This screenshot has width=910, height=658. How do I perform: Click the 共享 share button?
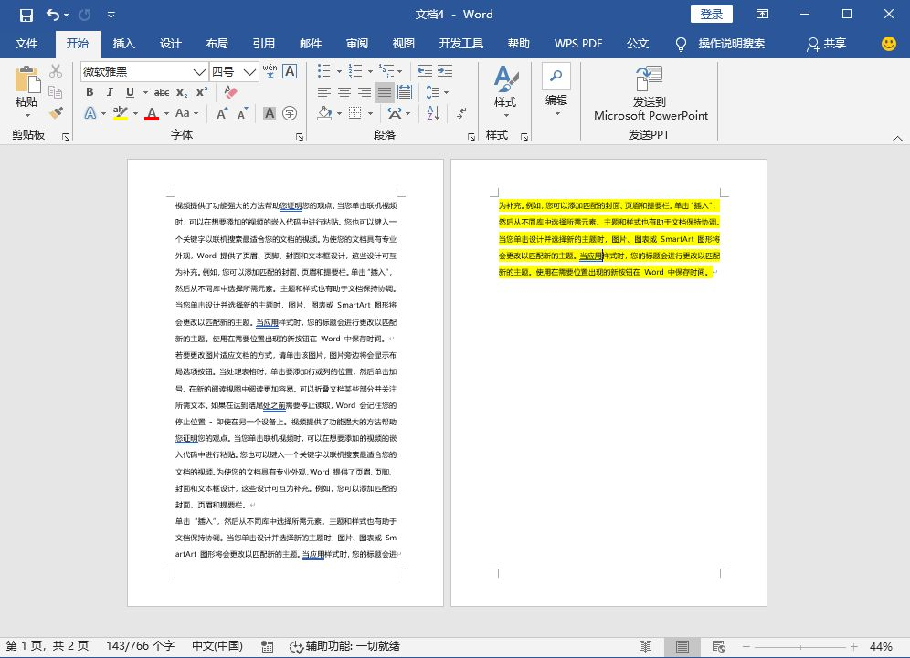click(x=826, y=44)
